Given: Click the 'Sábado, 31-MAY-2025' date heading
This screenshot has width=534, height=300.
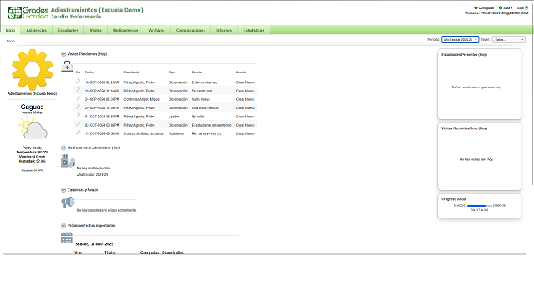Looking at the screenshot, I should click(x=94, y=244).
